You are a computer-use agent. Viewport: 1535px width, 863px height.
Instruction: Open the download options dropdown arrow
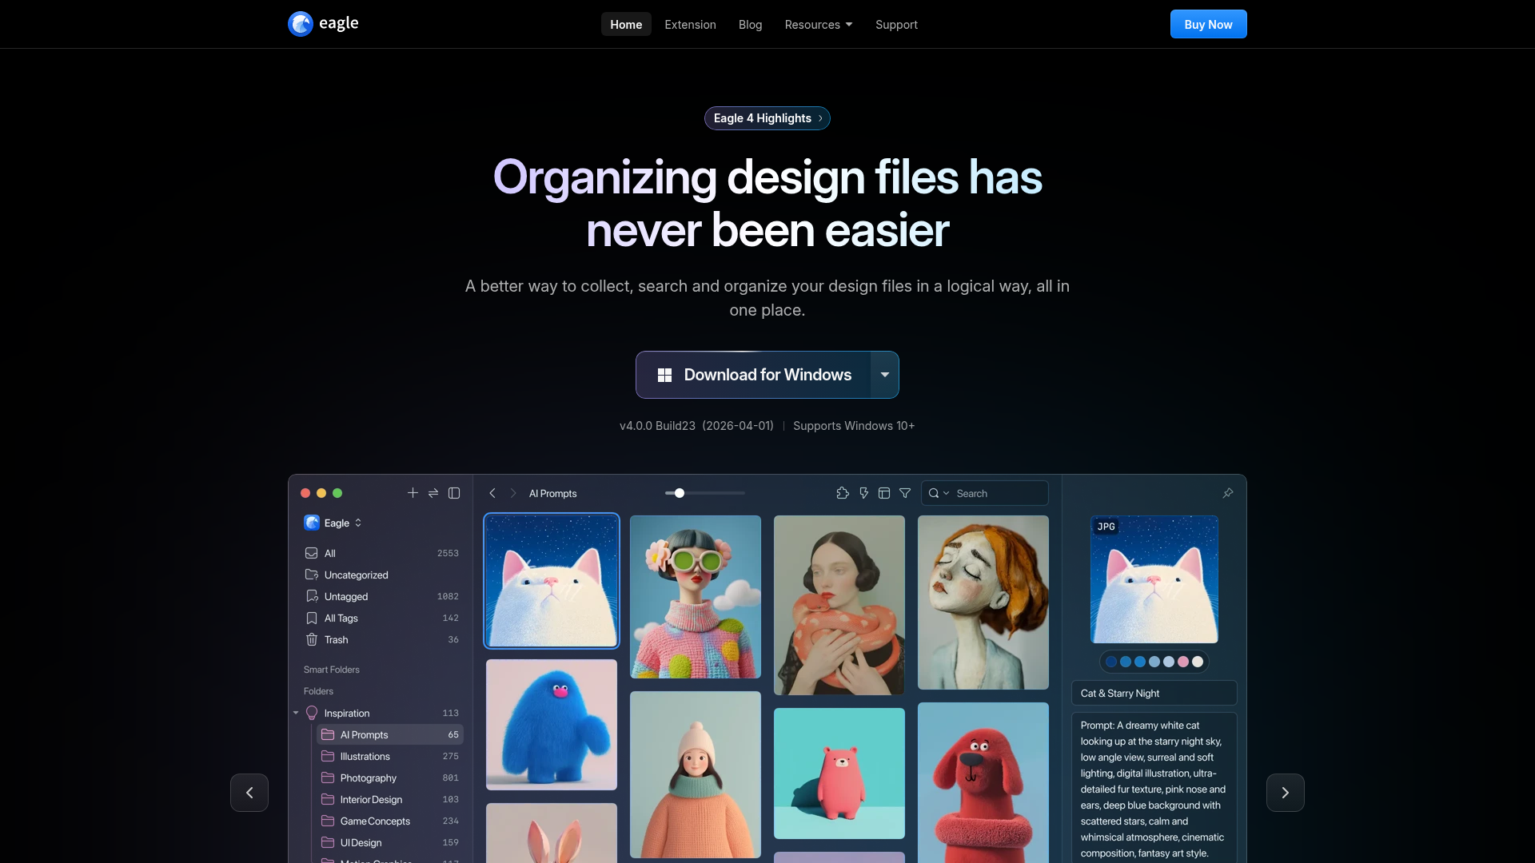coord(884,374)
